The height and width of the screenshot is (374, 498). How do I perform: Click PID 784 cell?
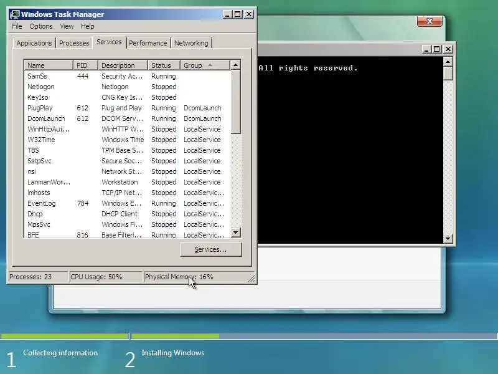coord(83,203)
